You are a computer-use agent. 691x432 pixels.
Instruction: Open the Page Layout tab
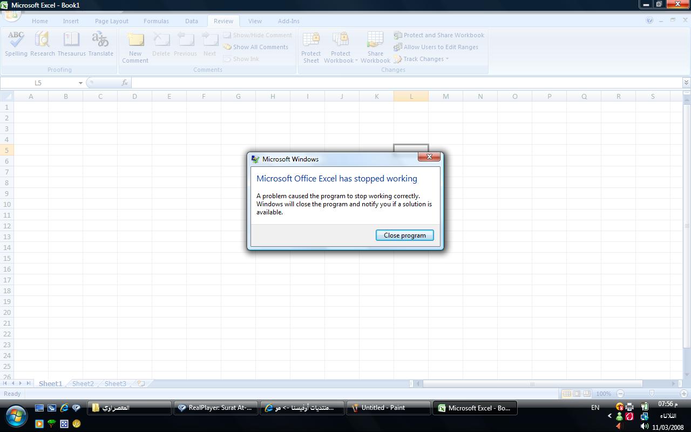112,21
